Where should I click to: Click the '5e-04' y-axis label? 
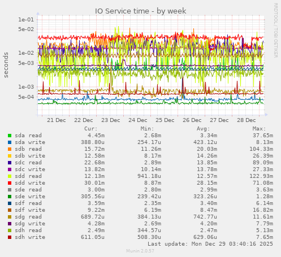(x=26, y=97)
